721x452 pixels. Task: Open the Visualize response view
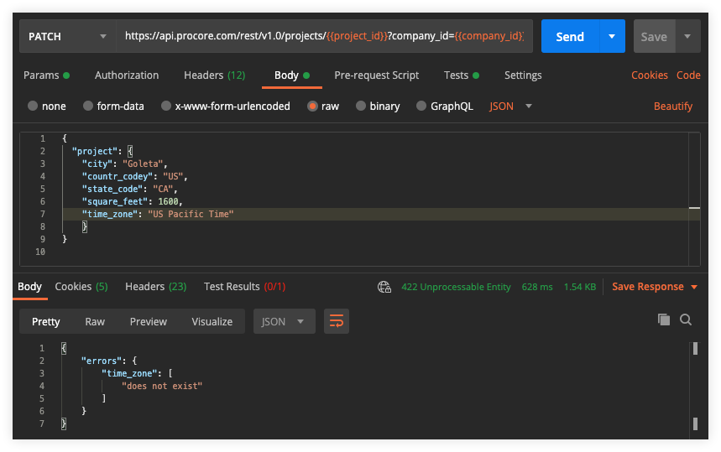pos(212,321)
